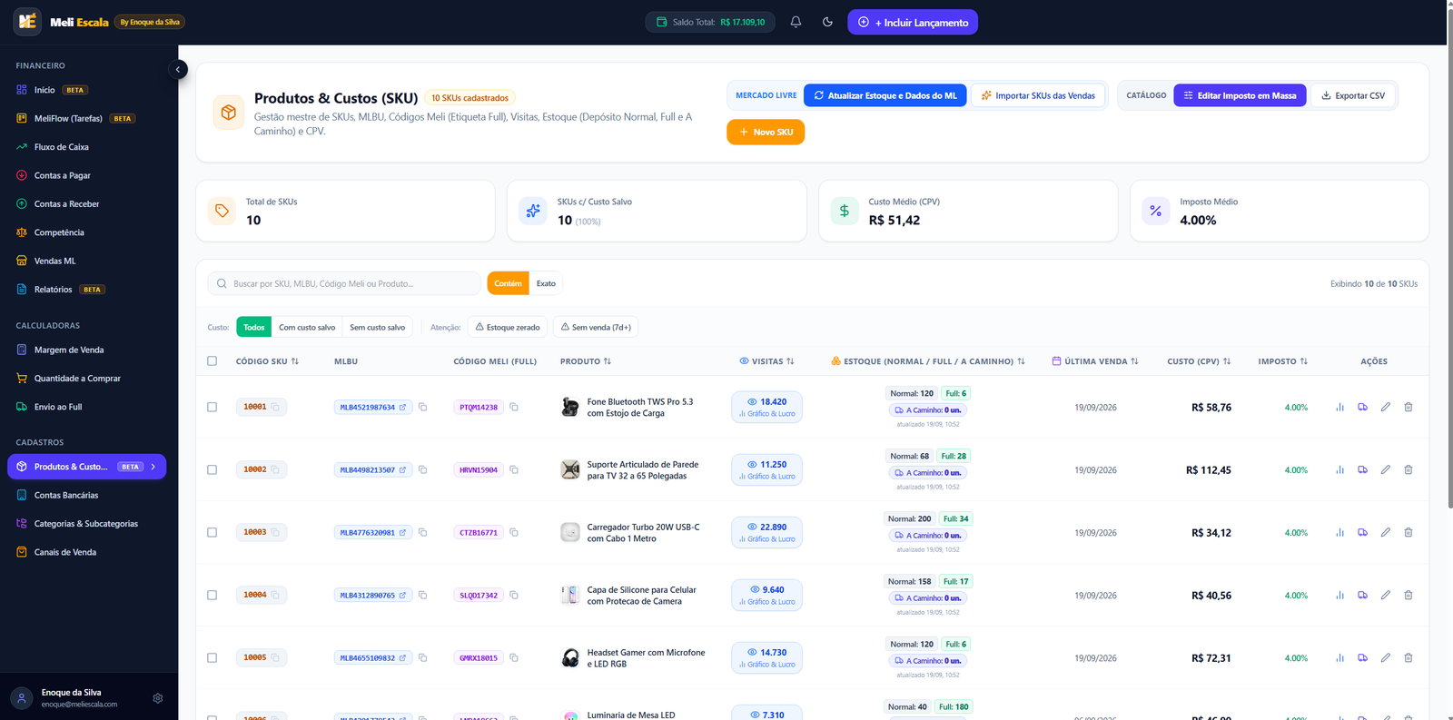Filter by Todos cost tab
Image resolution: width=1453 pixels, height=720 pixels.
point(254,327)
